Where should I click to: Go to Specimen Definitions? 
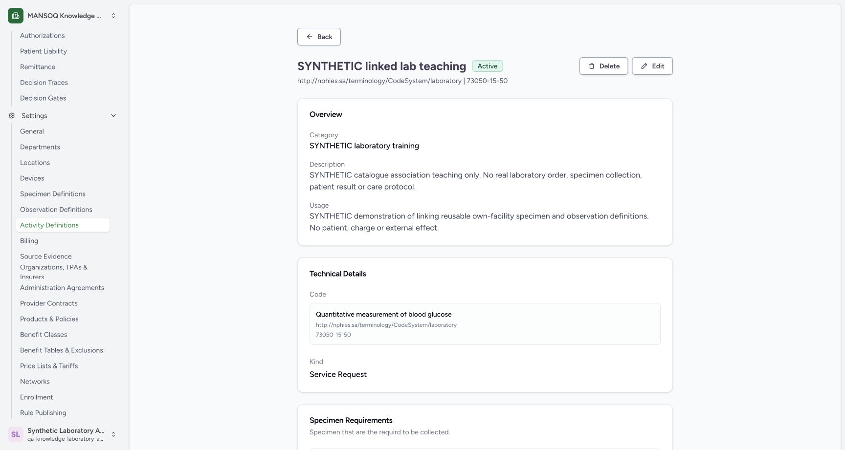click(x=53, y=194)
